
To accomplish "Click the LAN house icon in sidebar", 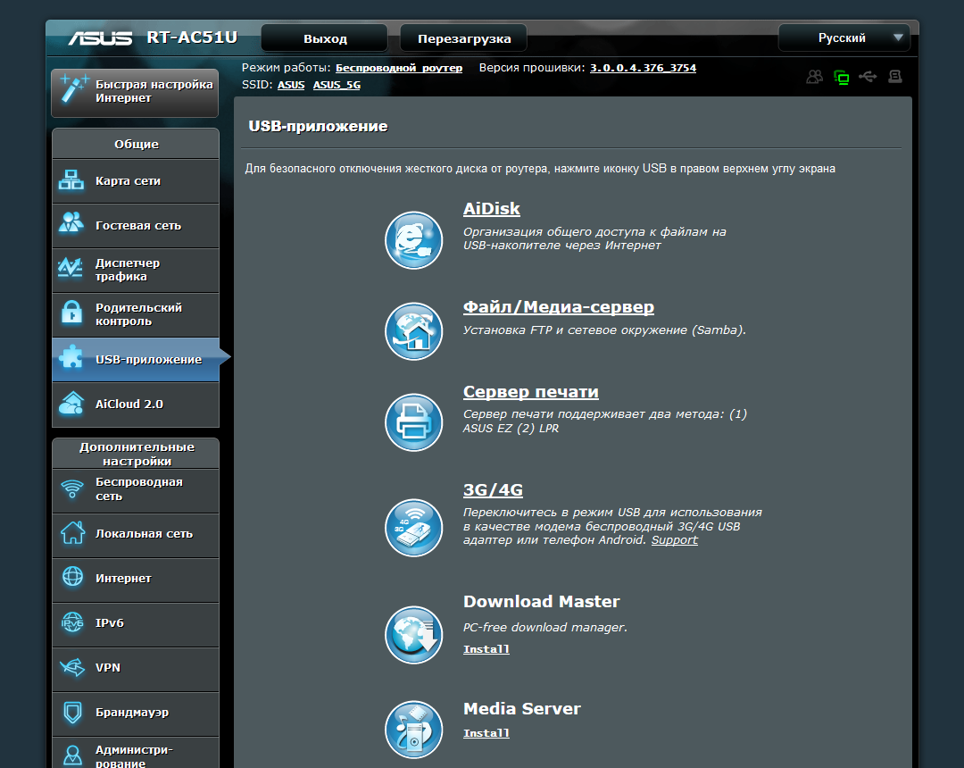I will 72,532.
